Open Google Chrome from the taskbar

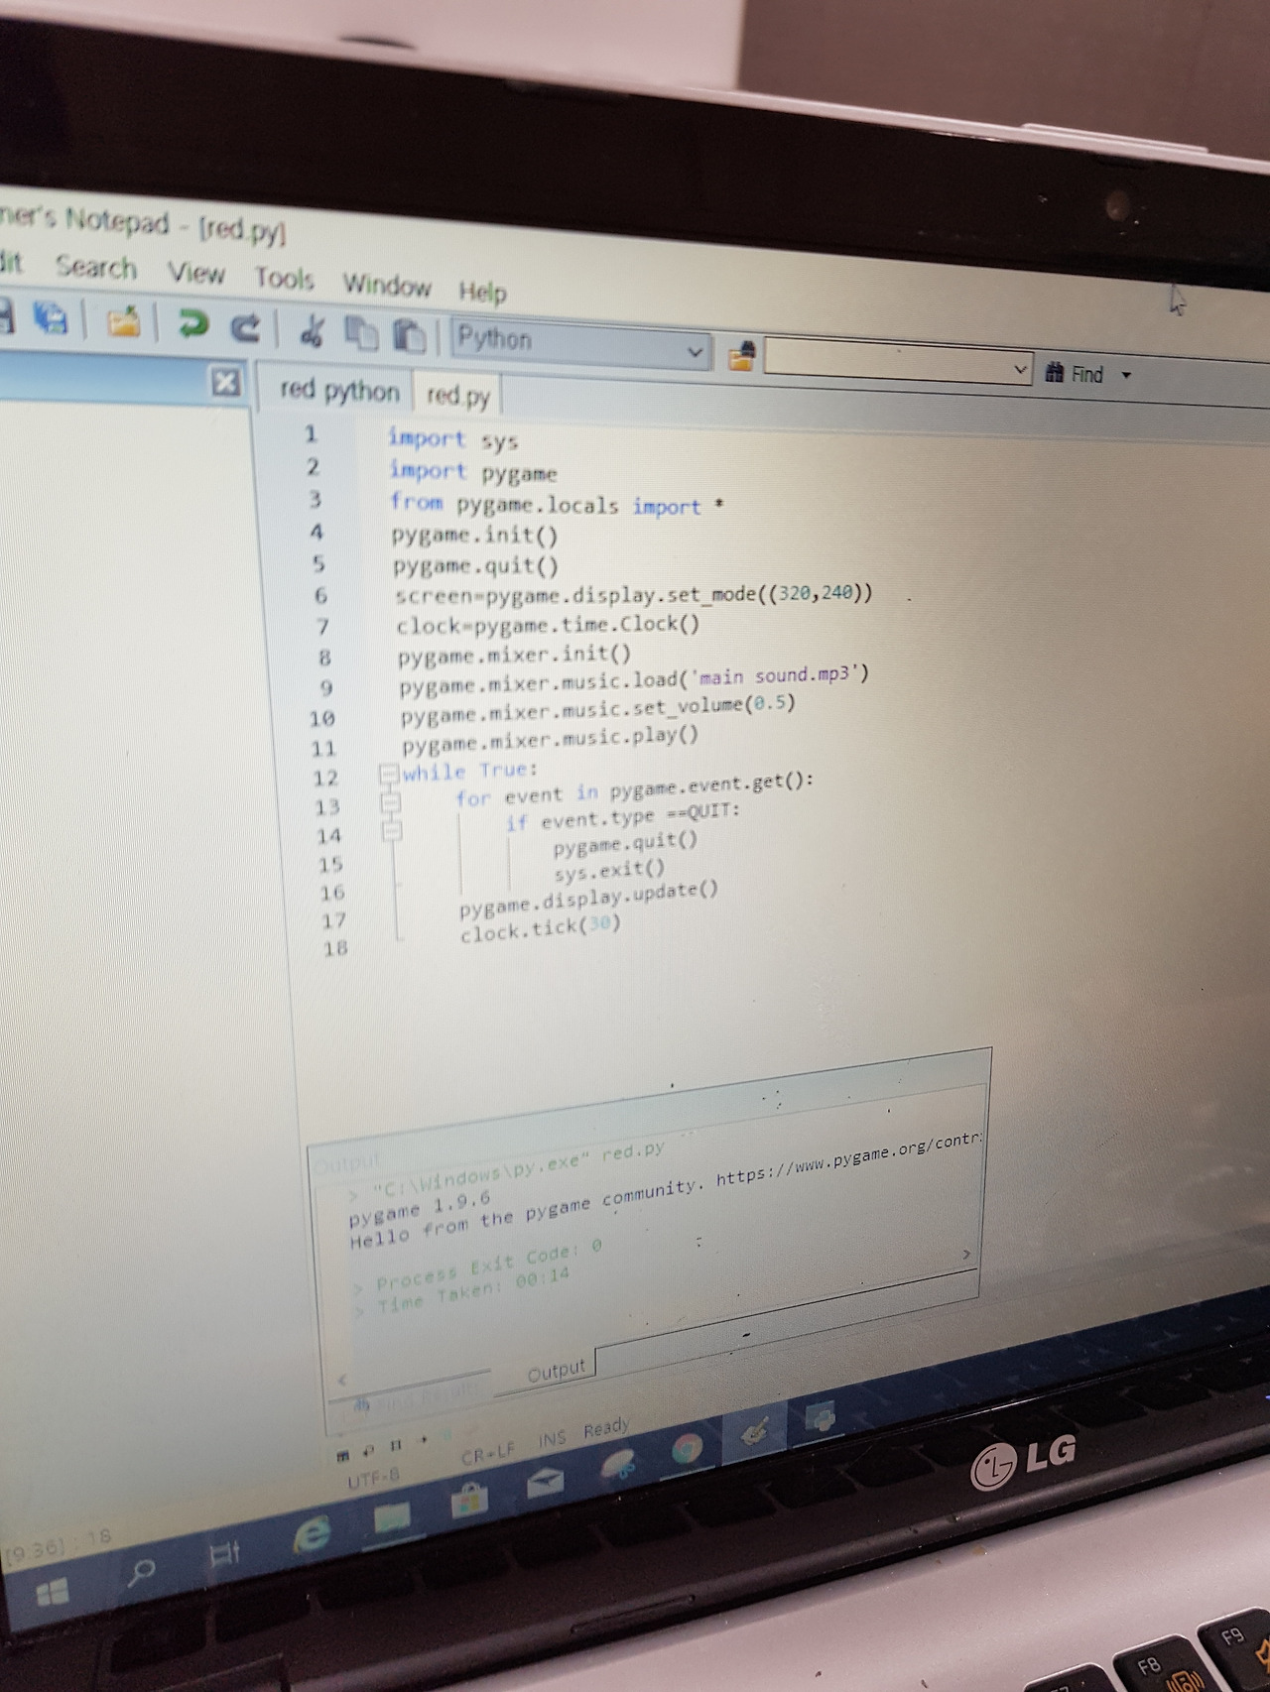tap(687, 1450)
